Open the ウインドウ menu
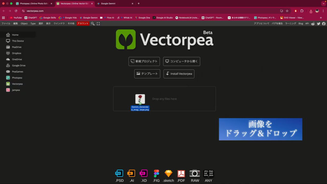Screen dimensions: 327x184 pos(59,24)
